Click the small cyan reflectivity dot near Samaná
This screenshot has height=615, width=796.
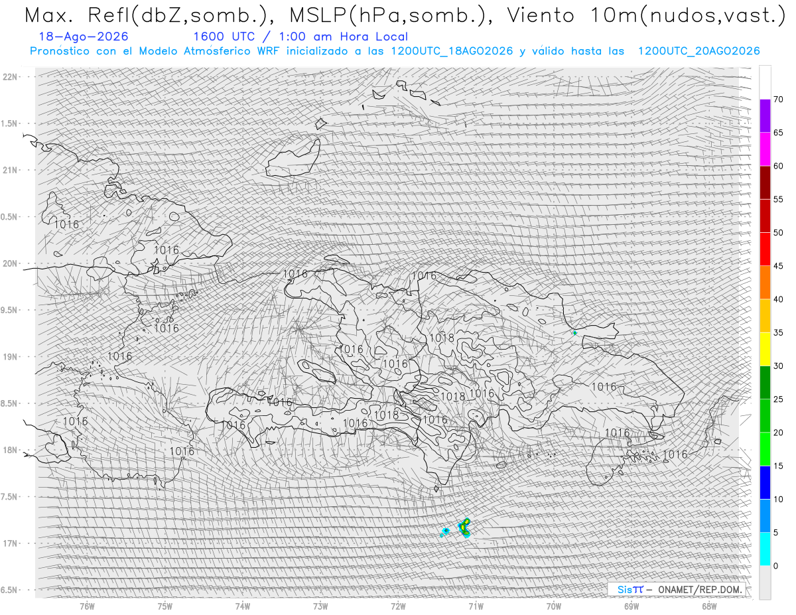574,332
